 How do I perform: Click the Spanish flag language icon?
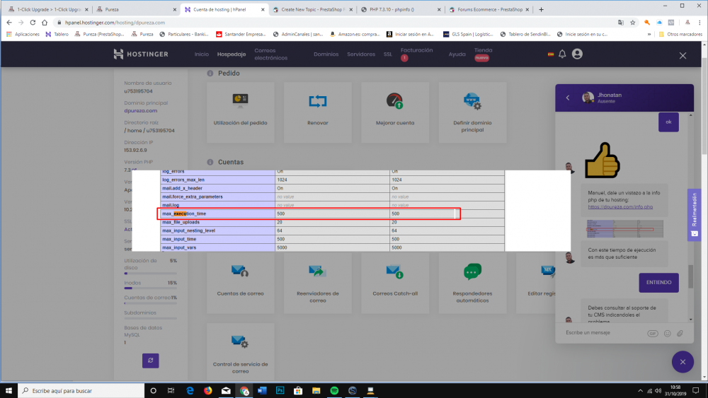pyautogui.click(x=551, y=54)
